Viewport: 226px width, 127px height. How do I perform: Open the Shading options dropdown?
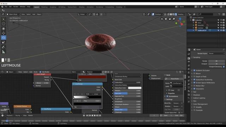(x=181, y=14)
